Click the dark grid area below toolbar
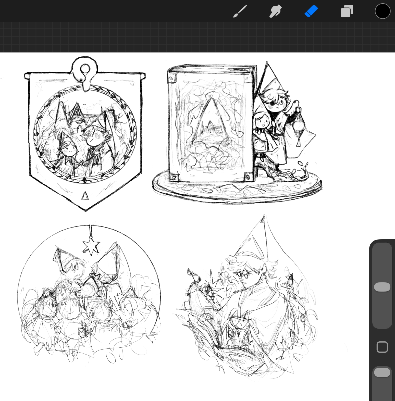Screen dimensions: 395x401 [x=179, y=37]
